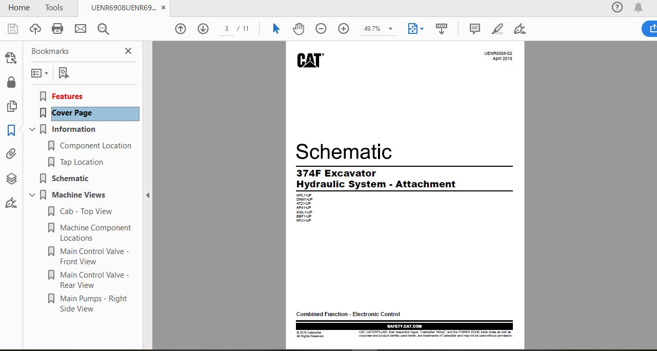Open the Attachments paperclip sidebar icon
The height and width of the screenshot is (351, 657).
click(11, 154)
